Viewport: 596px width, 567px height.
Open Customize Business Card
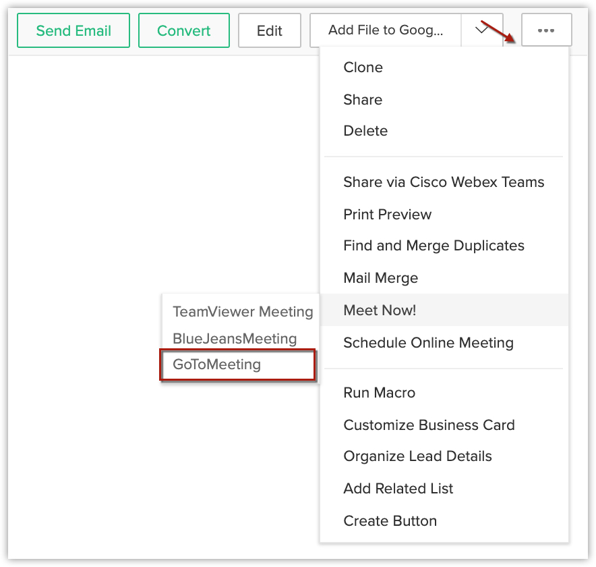[429, 425]
